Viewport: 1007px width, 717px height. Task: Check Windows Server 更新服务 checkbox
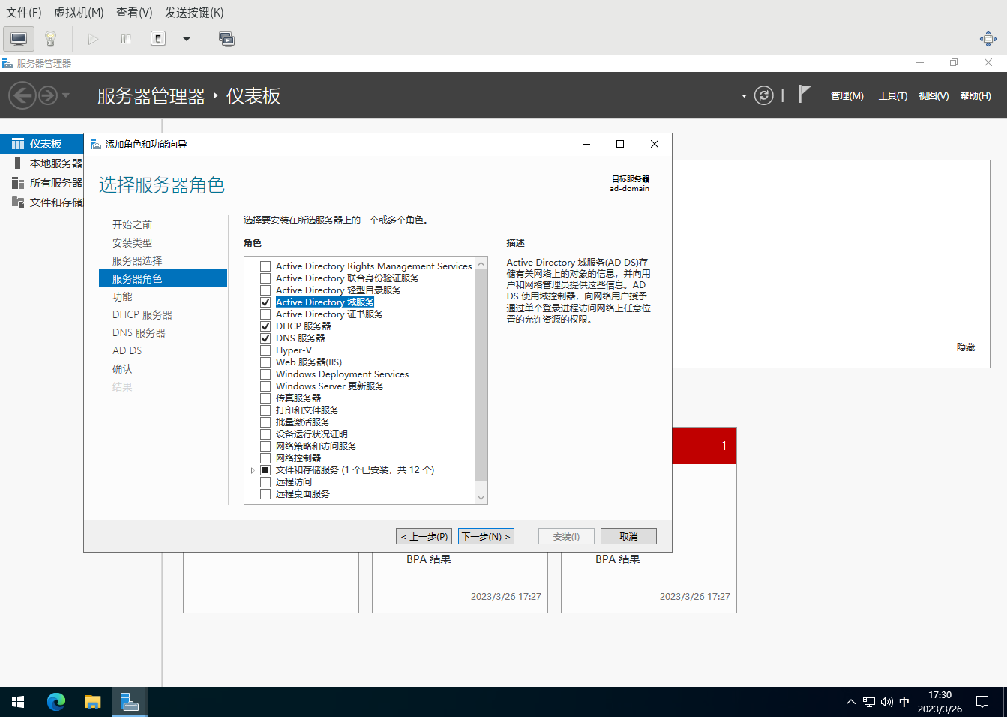[x=265, y=386]
